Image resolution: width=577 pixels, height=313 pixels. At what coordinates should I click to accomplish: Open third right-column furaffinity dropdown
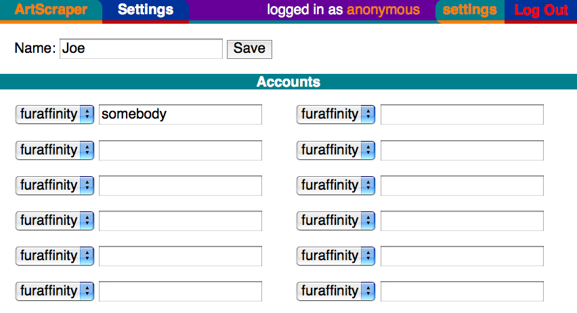336,185
